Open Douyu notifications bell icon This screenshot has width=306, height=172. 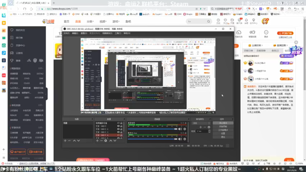246,20
